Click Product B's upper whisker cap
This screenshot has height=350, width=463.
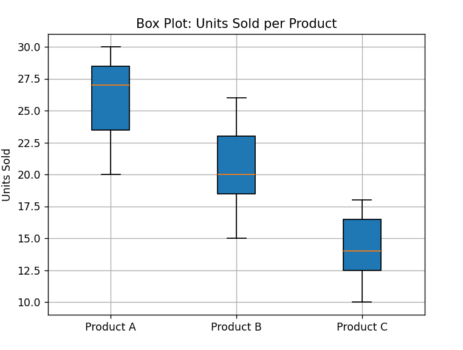[x=236, y=98]
